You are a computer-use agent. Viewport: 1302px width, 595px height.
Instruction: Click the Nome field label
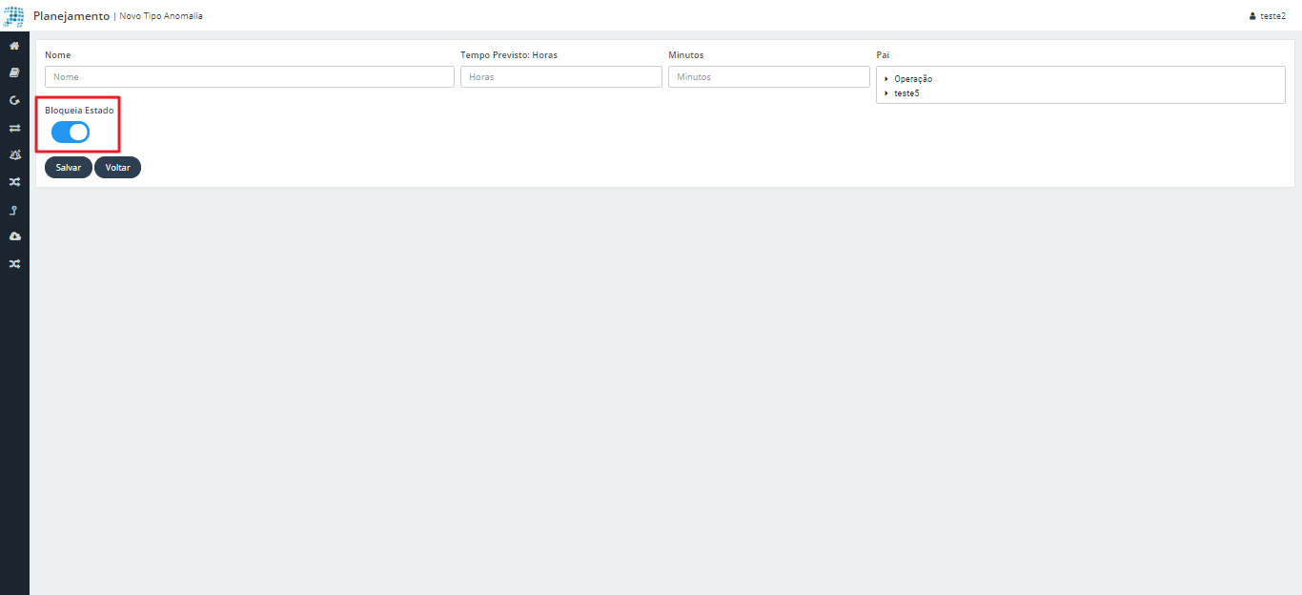pyautogui.click(x=58, y=55)
